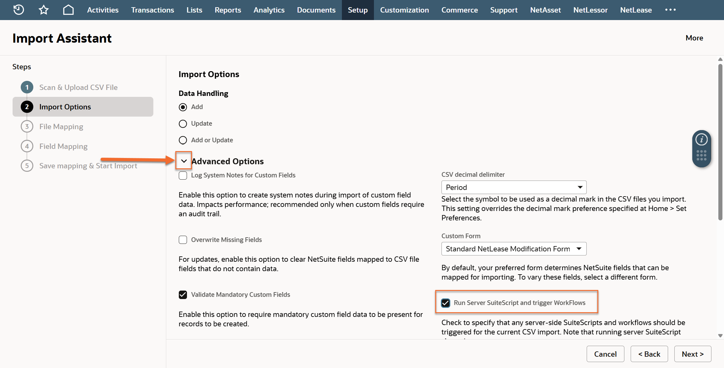Click step 3 File Mapping circle
Viewport: 724px width, 368px height.
[x=27, y=127]
